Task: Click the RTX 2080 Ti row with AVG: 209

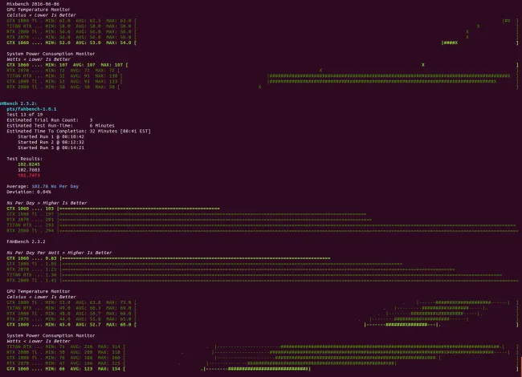Action: pyautogui.click(x=263, y=352)
